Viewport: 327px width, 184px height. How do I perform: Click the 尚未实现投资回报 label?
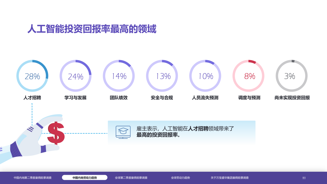tap(292, 98)
